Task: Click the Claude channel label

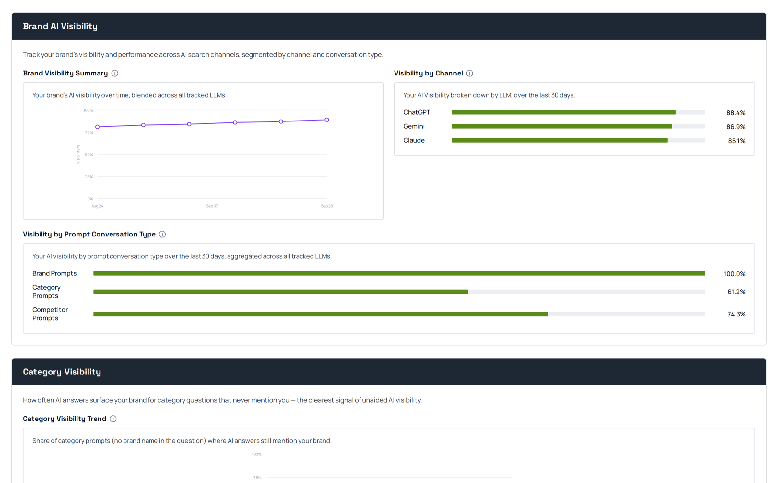Action: tap(414, 140)
